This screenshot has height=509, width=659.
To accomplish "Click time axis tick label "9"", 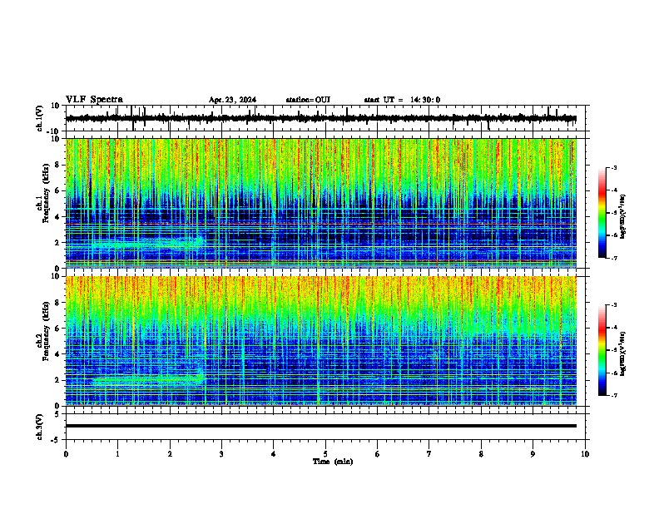I will (533, 454).
